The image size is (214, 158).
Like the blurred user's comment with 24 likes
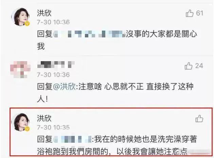[x=189, y=66]
